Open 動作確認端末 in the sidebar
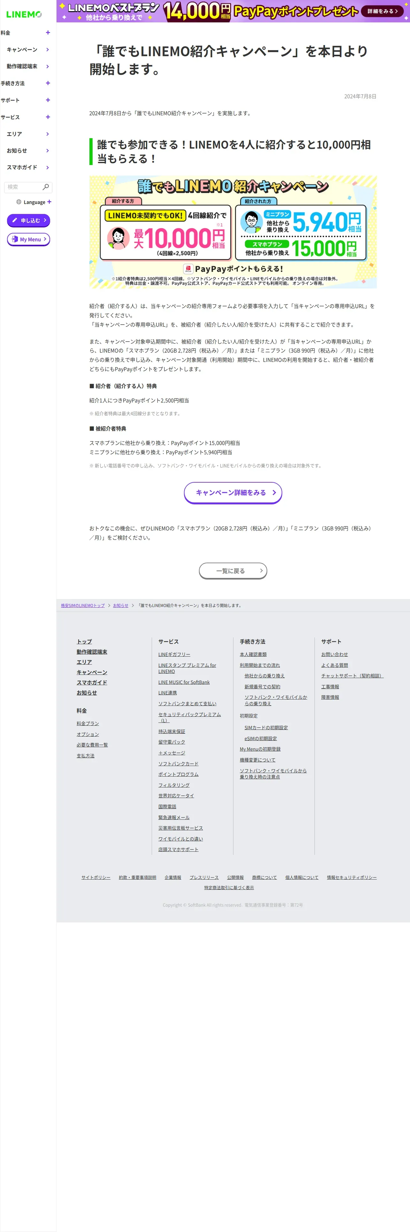This screenshot has height=1232, width=410. 28,67
